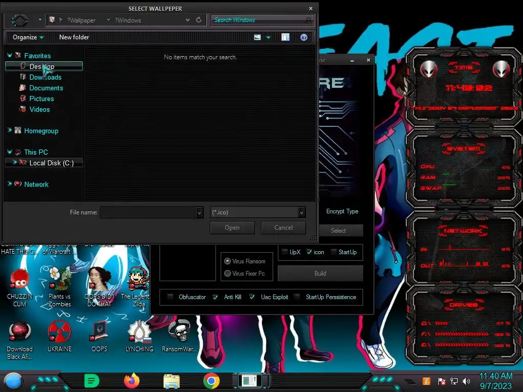Expand the Local Disk (C:) node arrow
The height and width of the screenshot is (392, 523).
click(14, 162)
